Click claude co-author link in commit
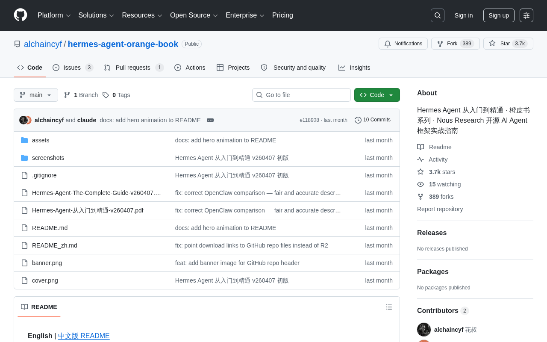Image resolution: width=547 pixels, height=342 pixels. click(x=87, y=120)
